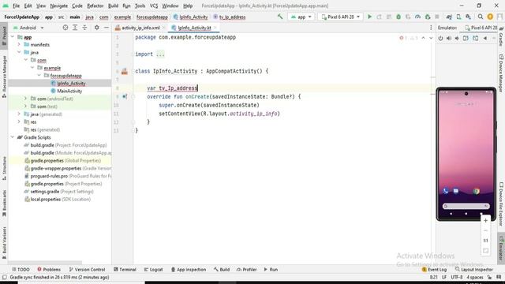
Task: Open the VCS menu
Action: coord(154,6)
